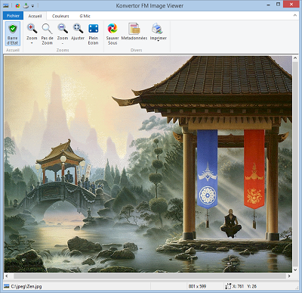This screenshot has width=302, height=293.
Task: Show image Metadonnées icon
Action: pos(134,29)
